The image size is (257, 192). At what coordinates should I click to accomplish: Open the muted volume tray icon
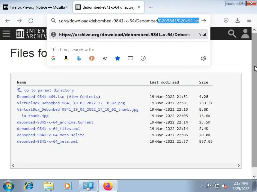click(224, 186)
